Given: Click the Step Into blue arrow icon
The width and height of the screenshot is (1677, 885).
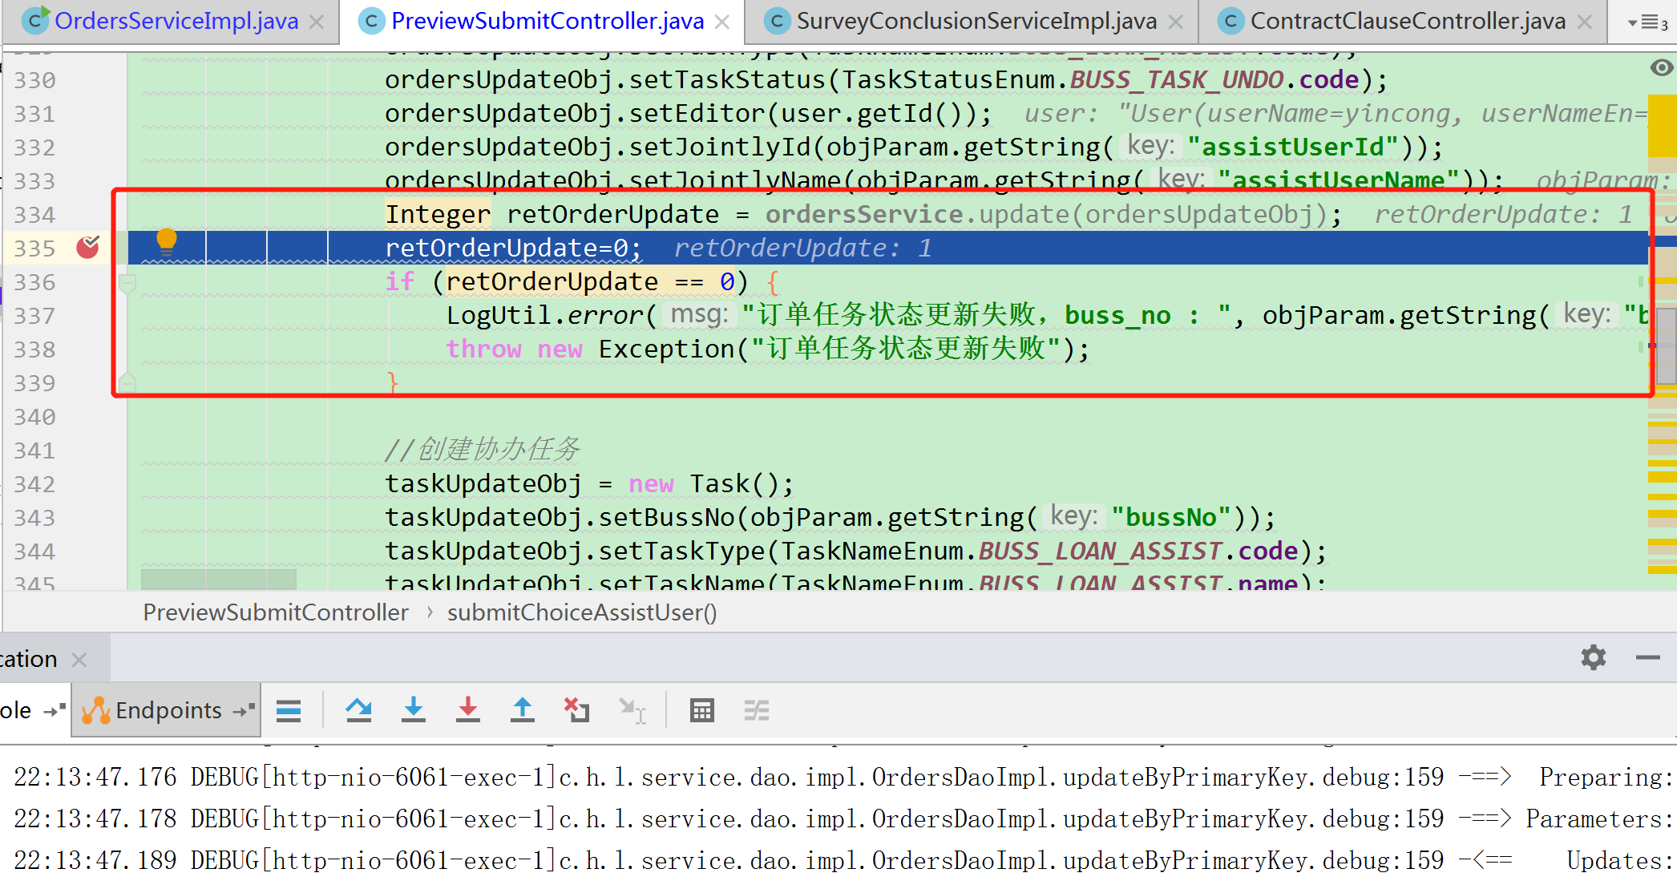Looking at the screenshot, I should coord(414,710).
